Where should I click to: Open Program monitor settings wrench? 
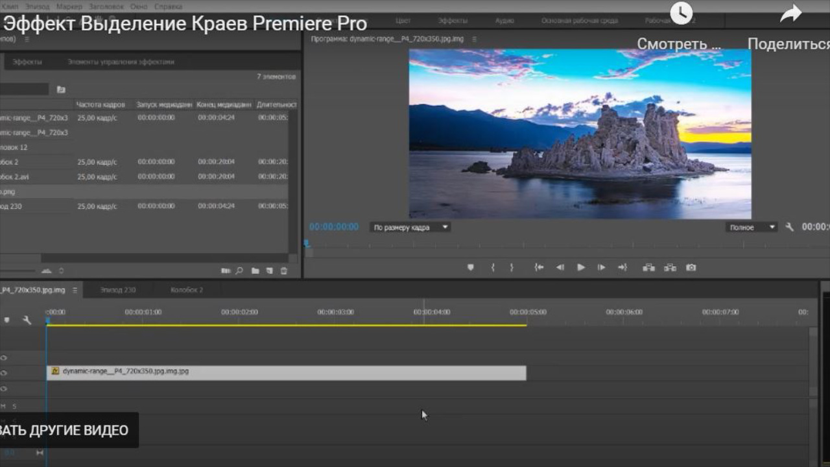point(789,227)
